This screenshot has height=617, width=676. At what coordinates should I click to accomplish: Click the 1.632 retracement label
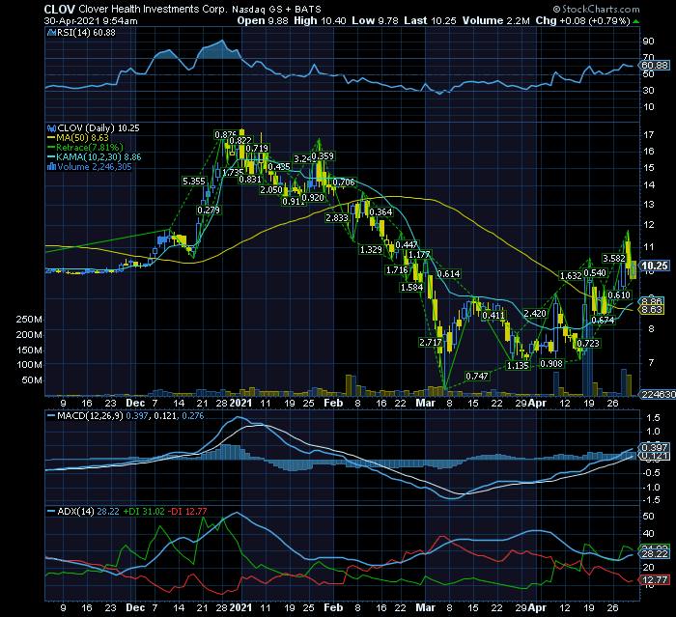tap(571, 276)
